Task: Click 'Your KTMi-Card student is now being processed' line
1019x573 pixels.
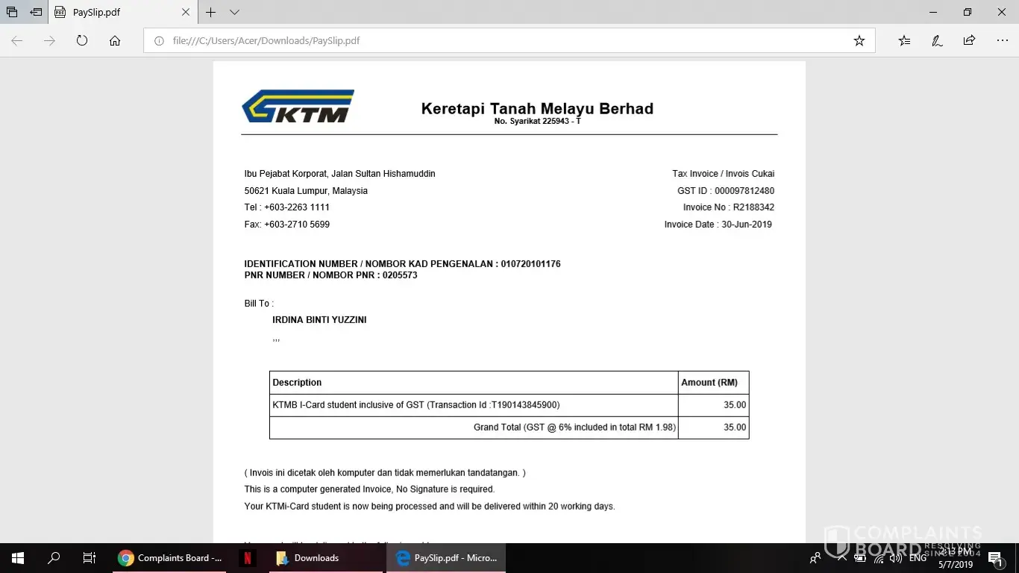Action: point(430,507)
